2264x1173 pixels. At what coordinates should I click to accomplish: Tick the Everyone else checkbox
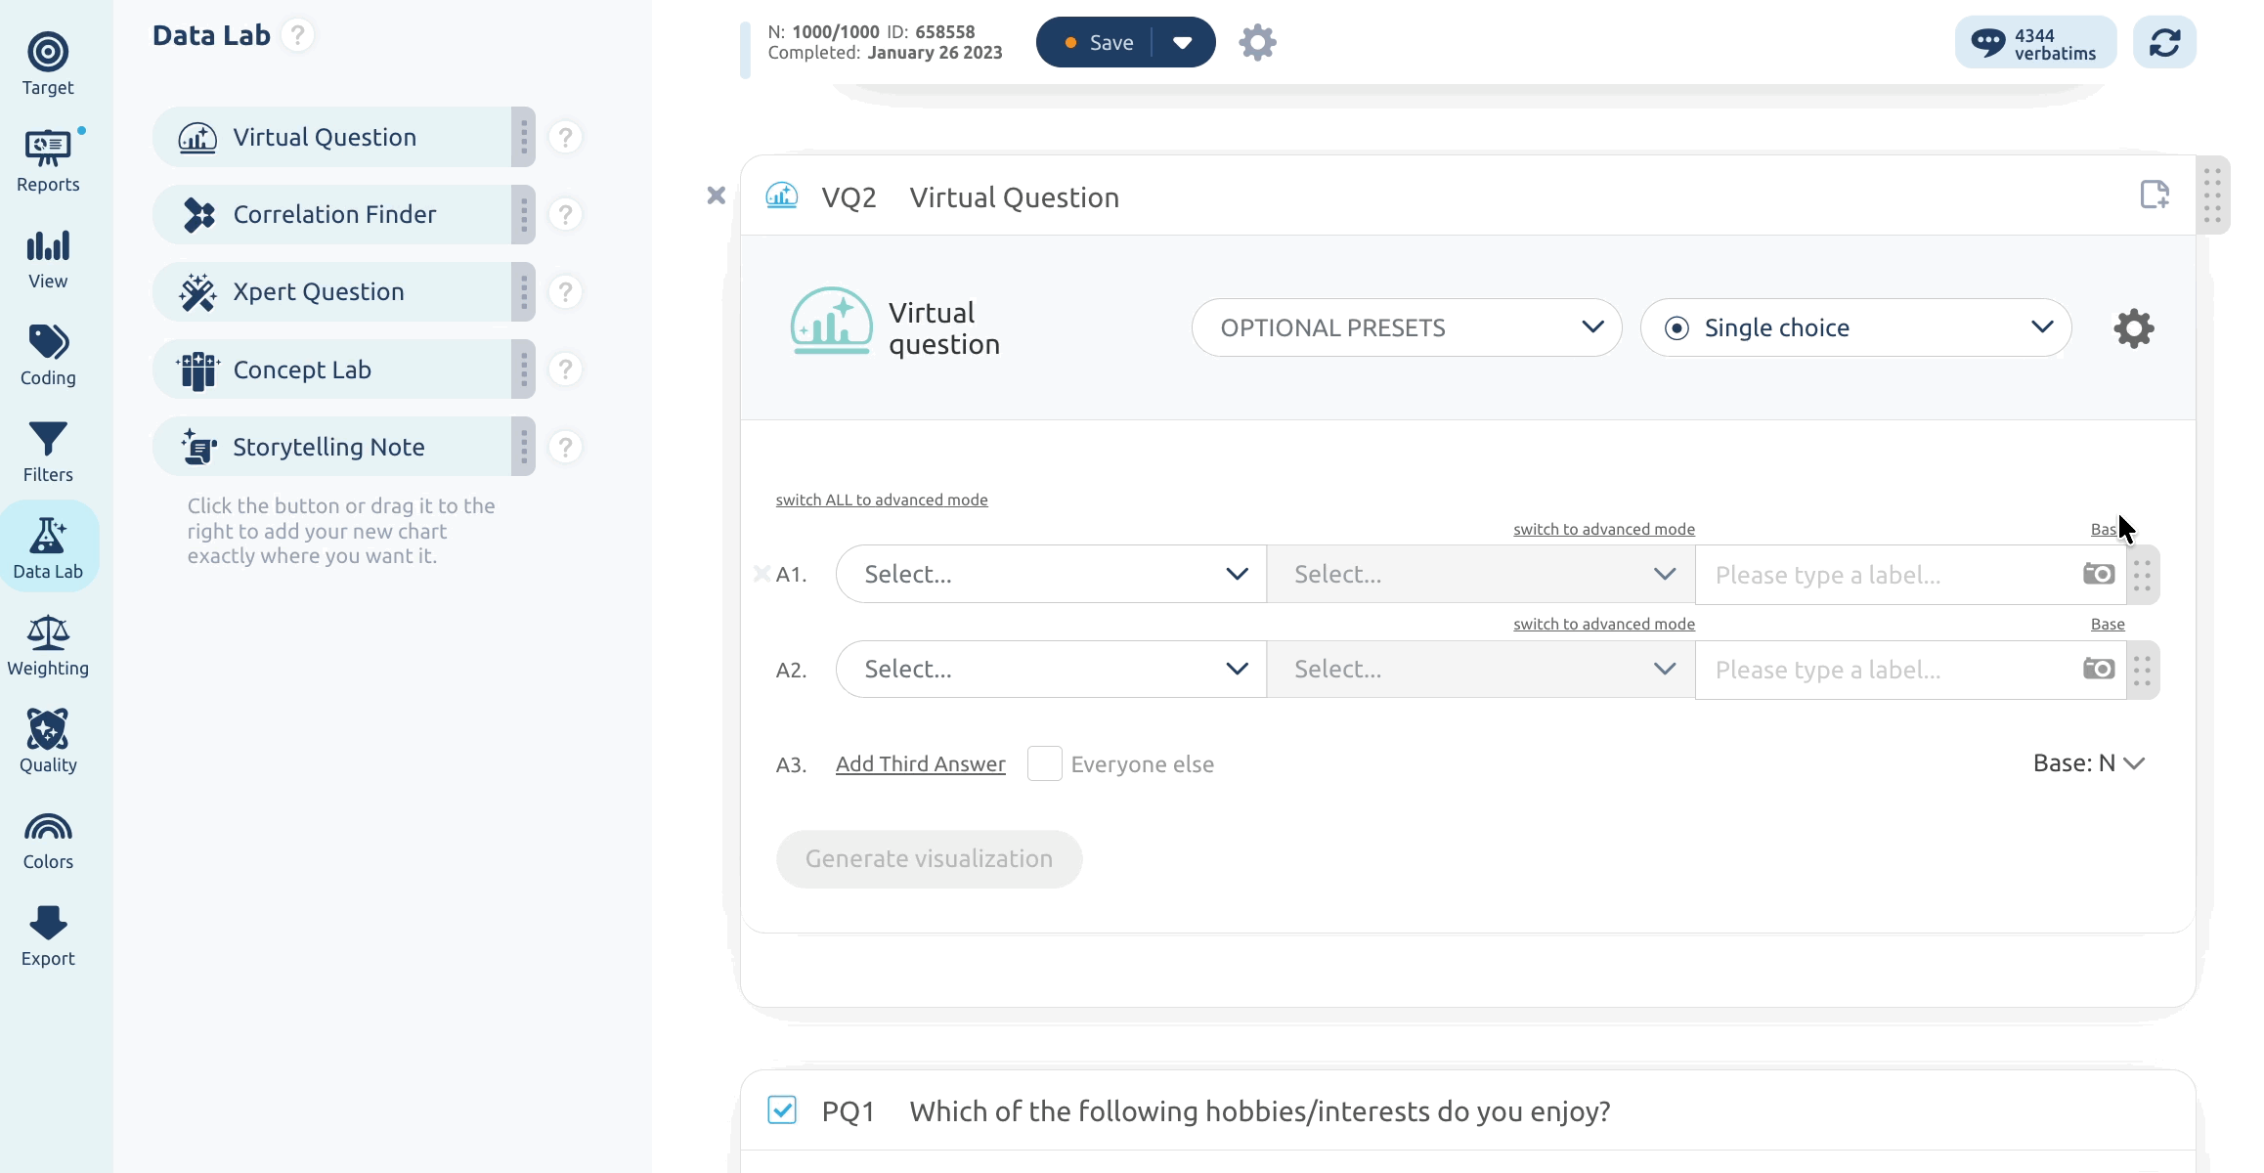(x=1045, y=763)
